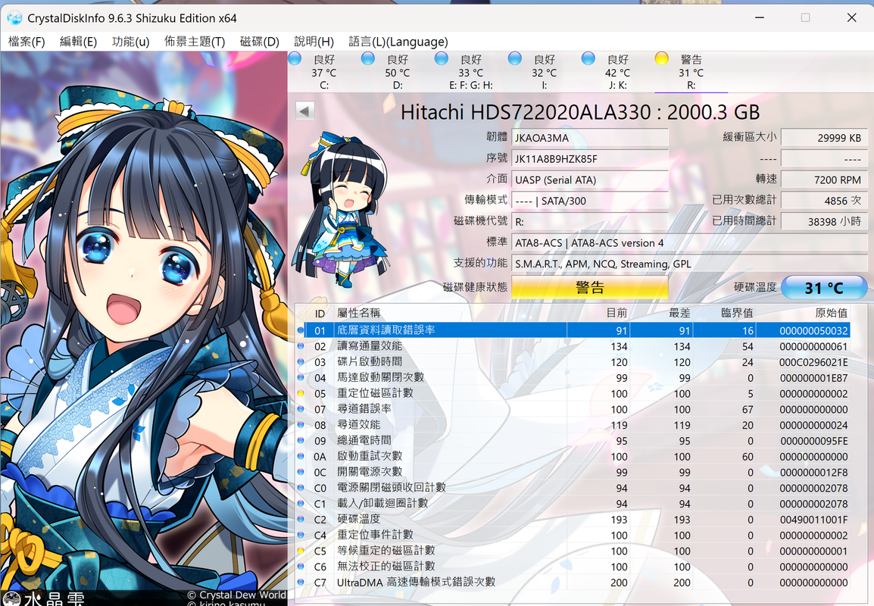Click yellow status dot of attribute C5 row
874x606 pixels.
301,551
